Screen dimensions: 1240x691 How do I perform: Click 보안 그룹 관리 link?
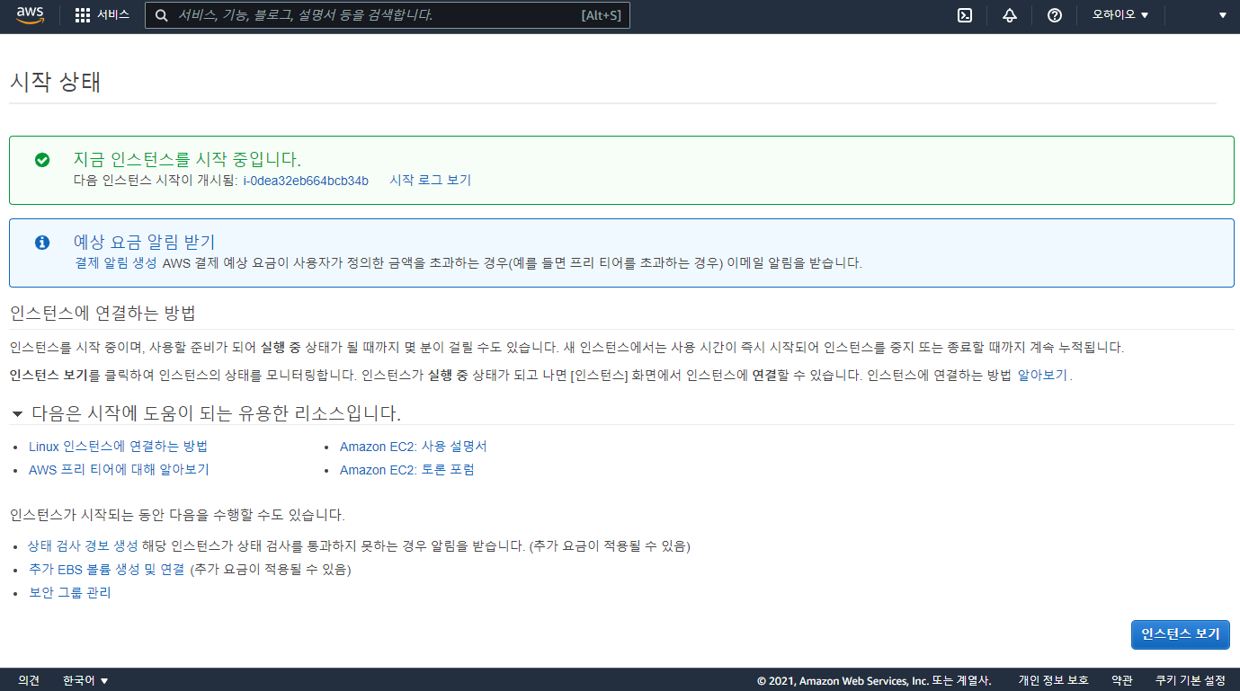[70, 593]
